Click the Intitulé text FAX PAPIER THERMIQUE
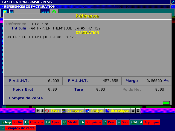Viewport: 175px width, 131px height. coord(50,28)
